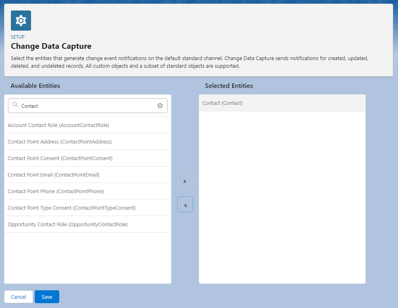Click the Change Data Capture page title
The height and width of the screenshot is (308, 398).
coord(51,46)
